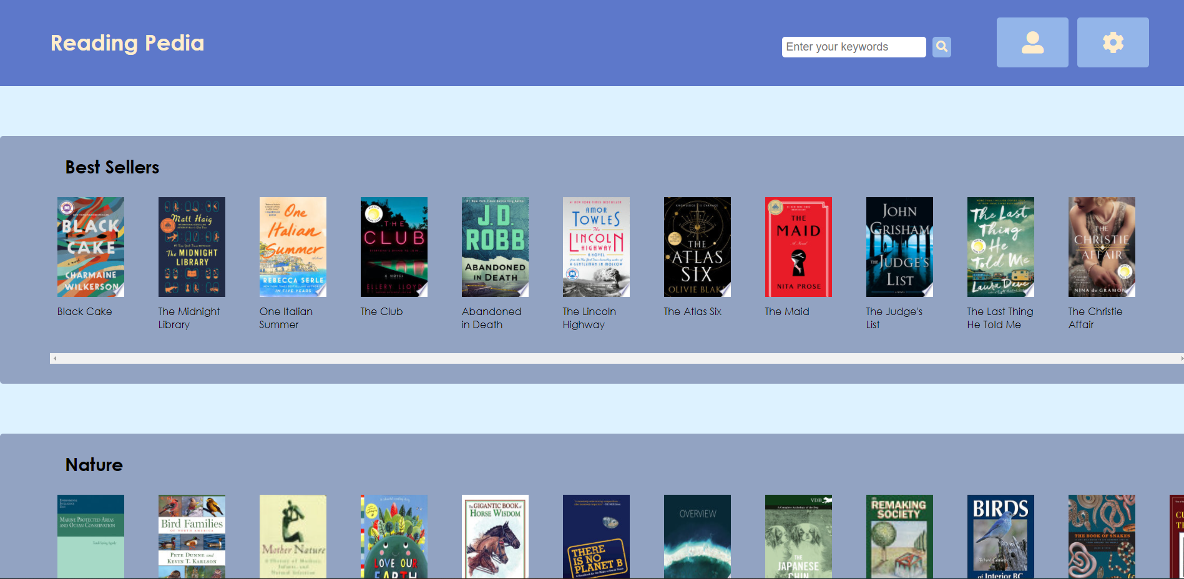Open The Last Thing He Told Me cover
This screenshot has height=579, width=1184.
(1001, 246)
